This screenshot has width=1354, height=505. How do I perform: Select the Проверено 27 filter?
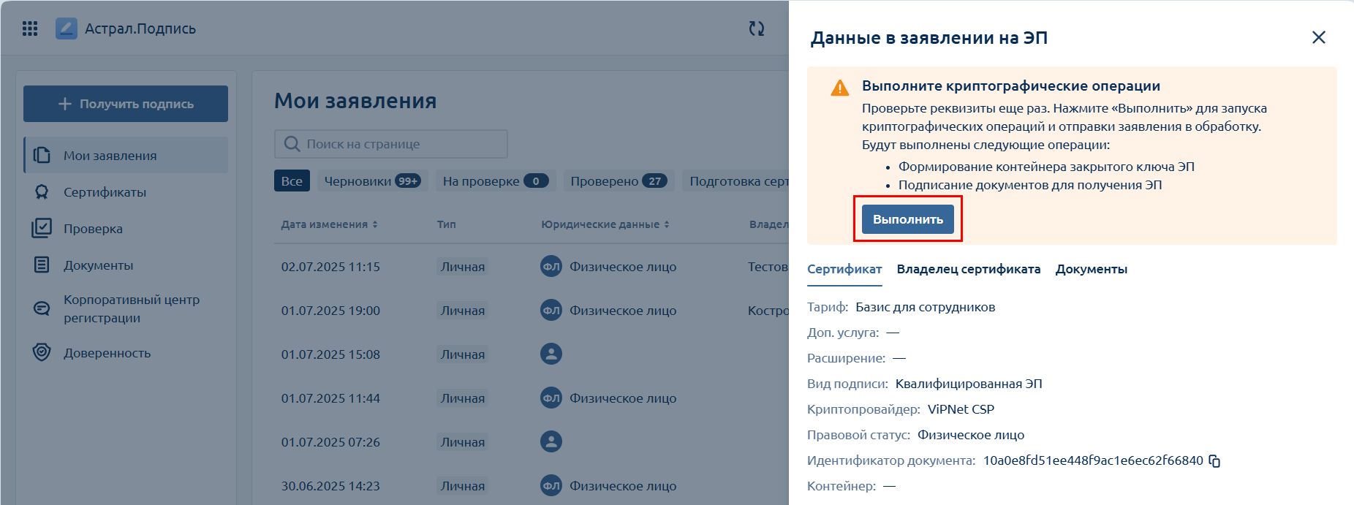click(x=619, y=181)
